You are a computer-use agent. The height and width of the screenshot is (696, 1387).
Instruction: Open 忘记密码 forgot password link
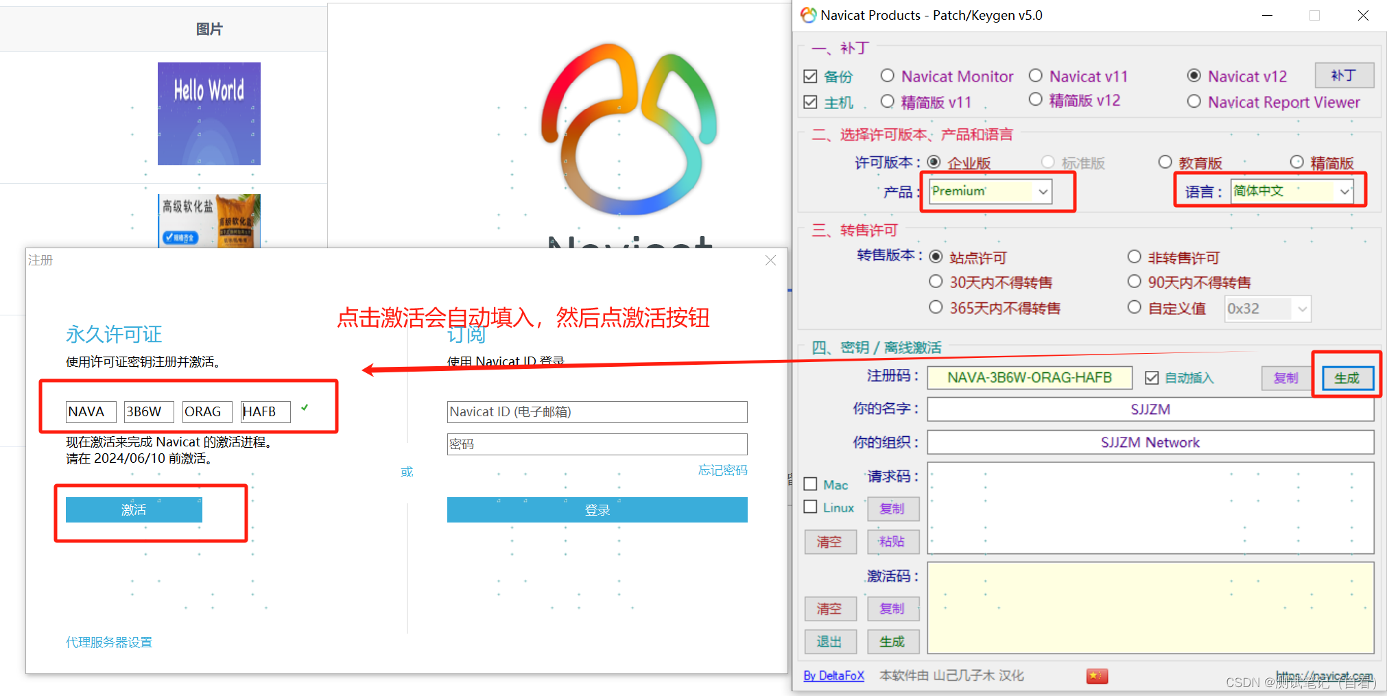point(722,470)
